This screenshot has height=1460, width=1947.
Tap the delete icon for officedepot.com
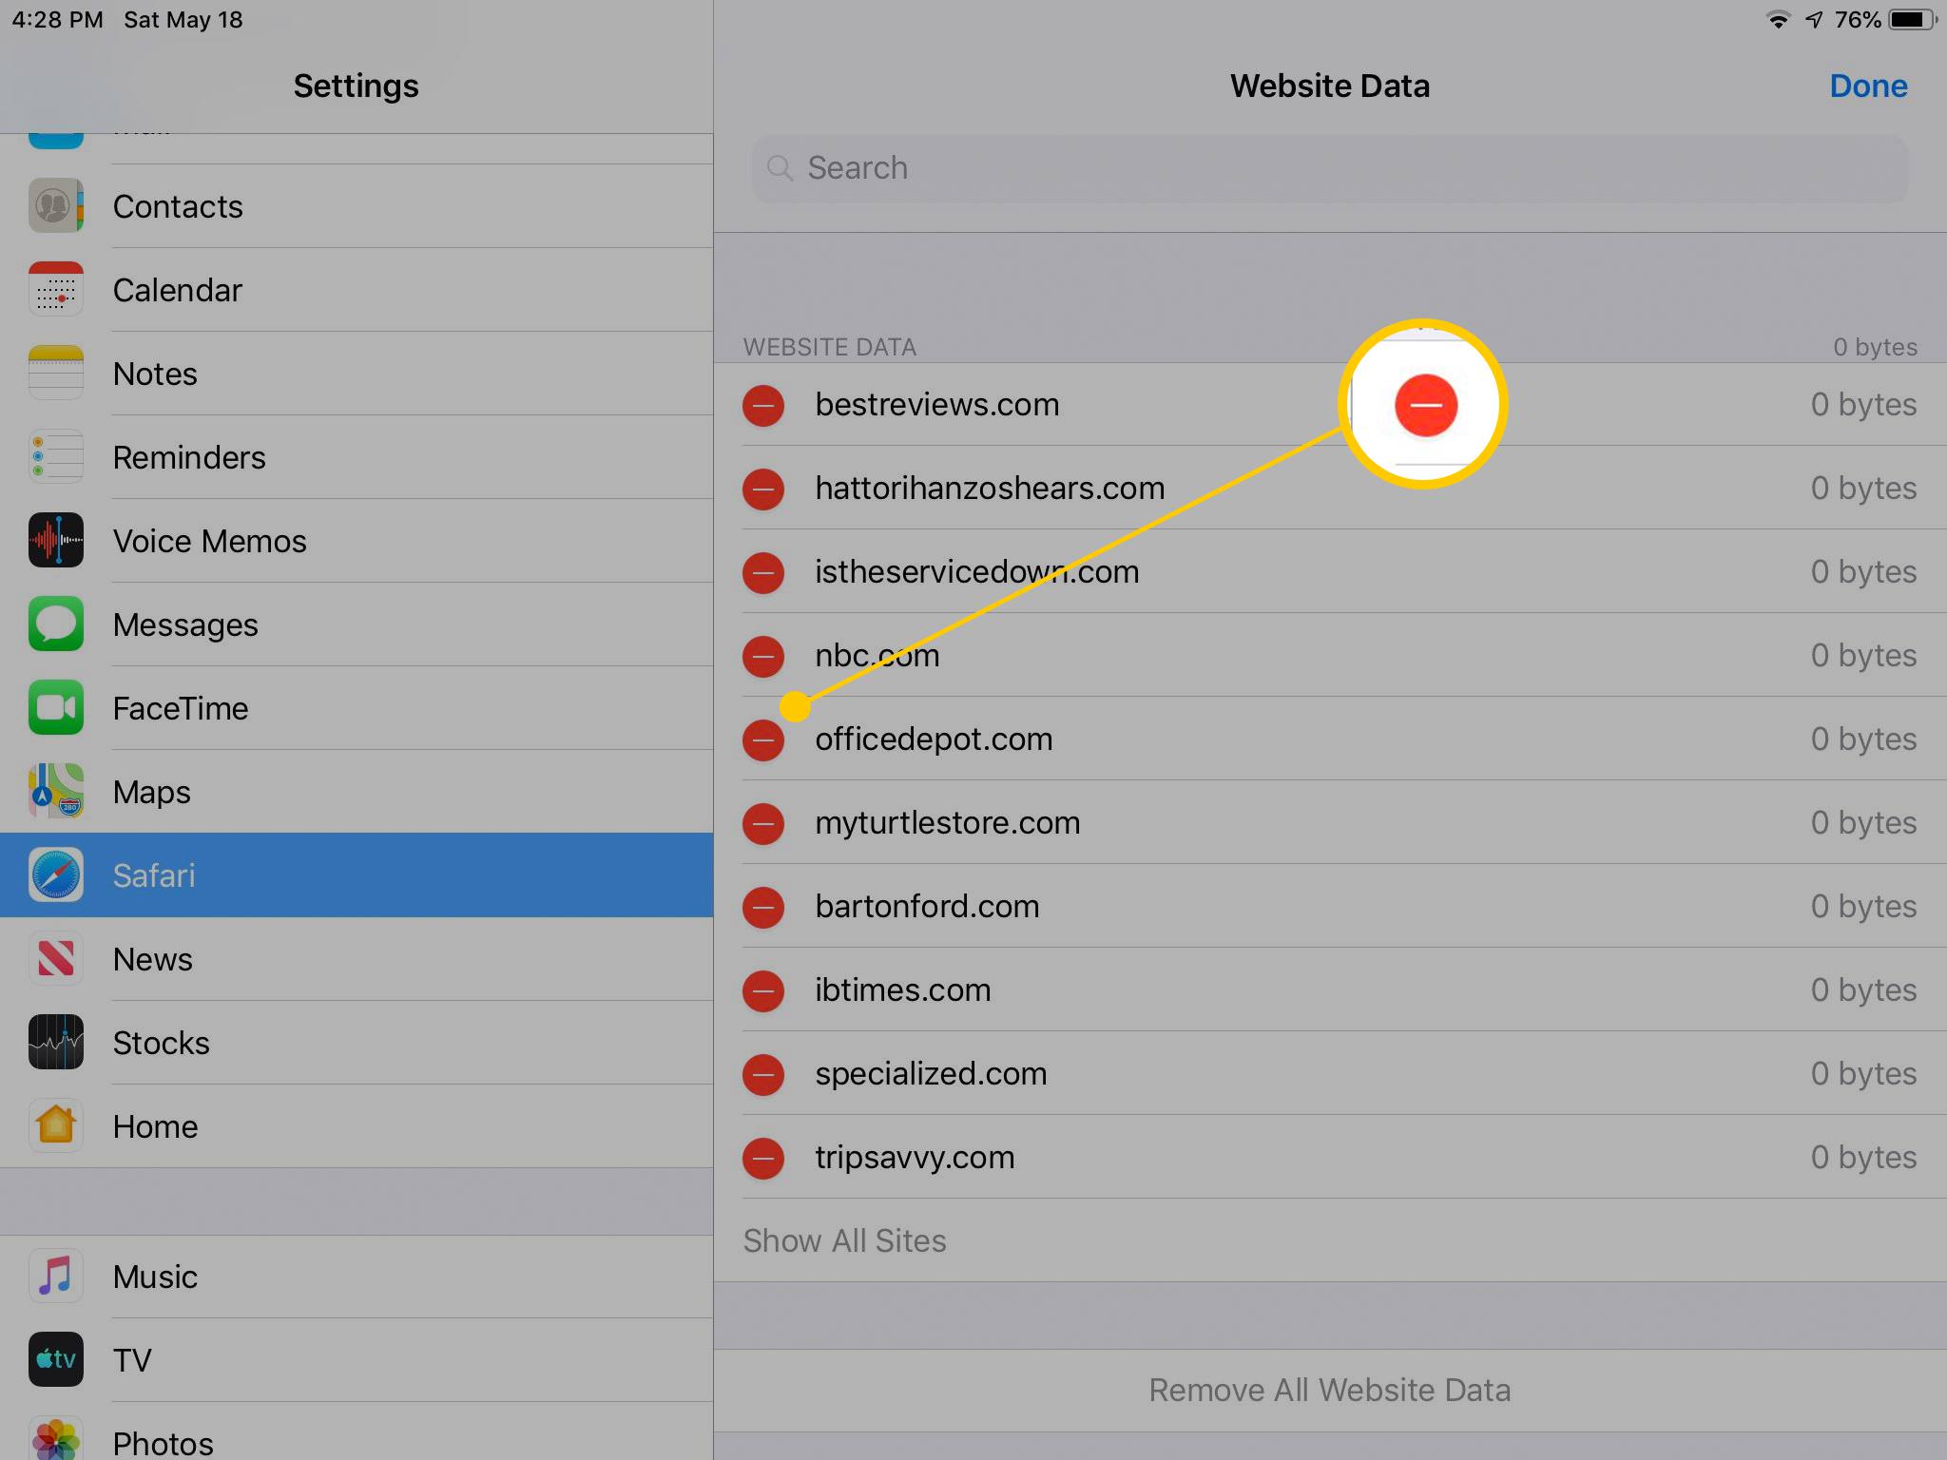(x=763, y=740)
